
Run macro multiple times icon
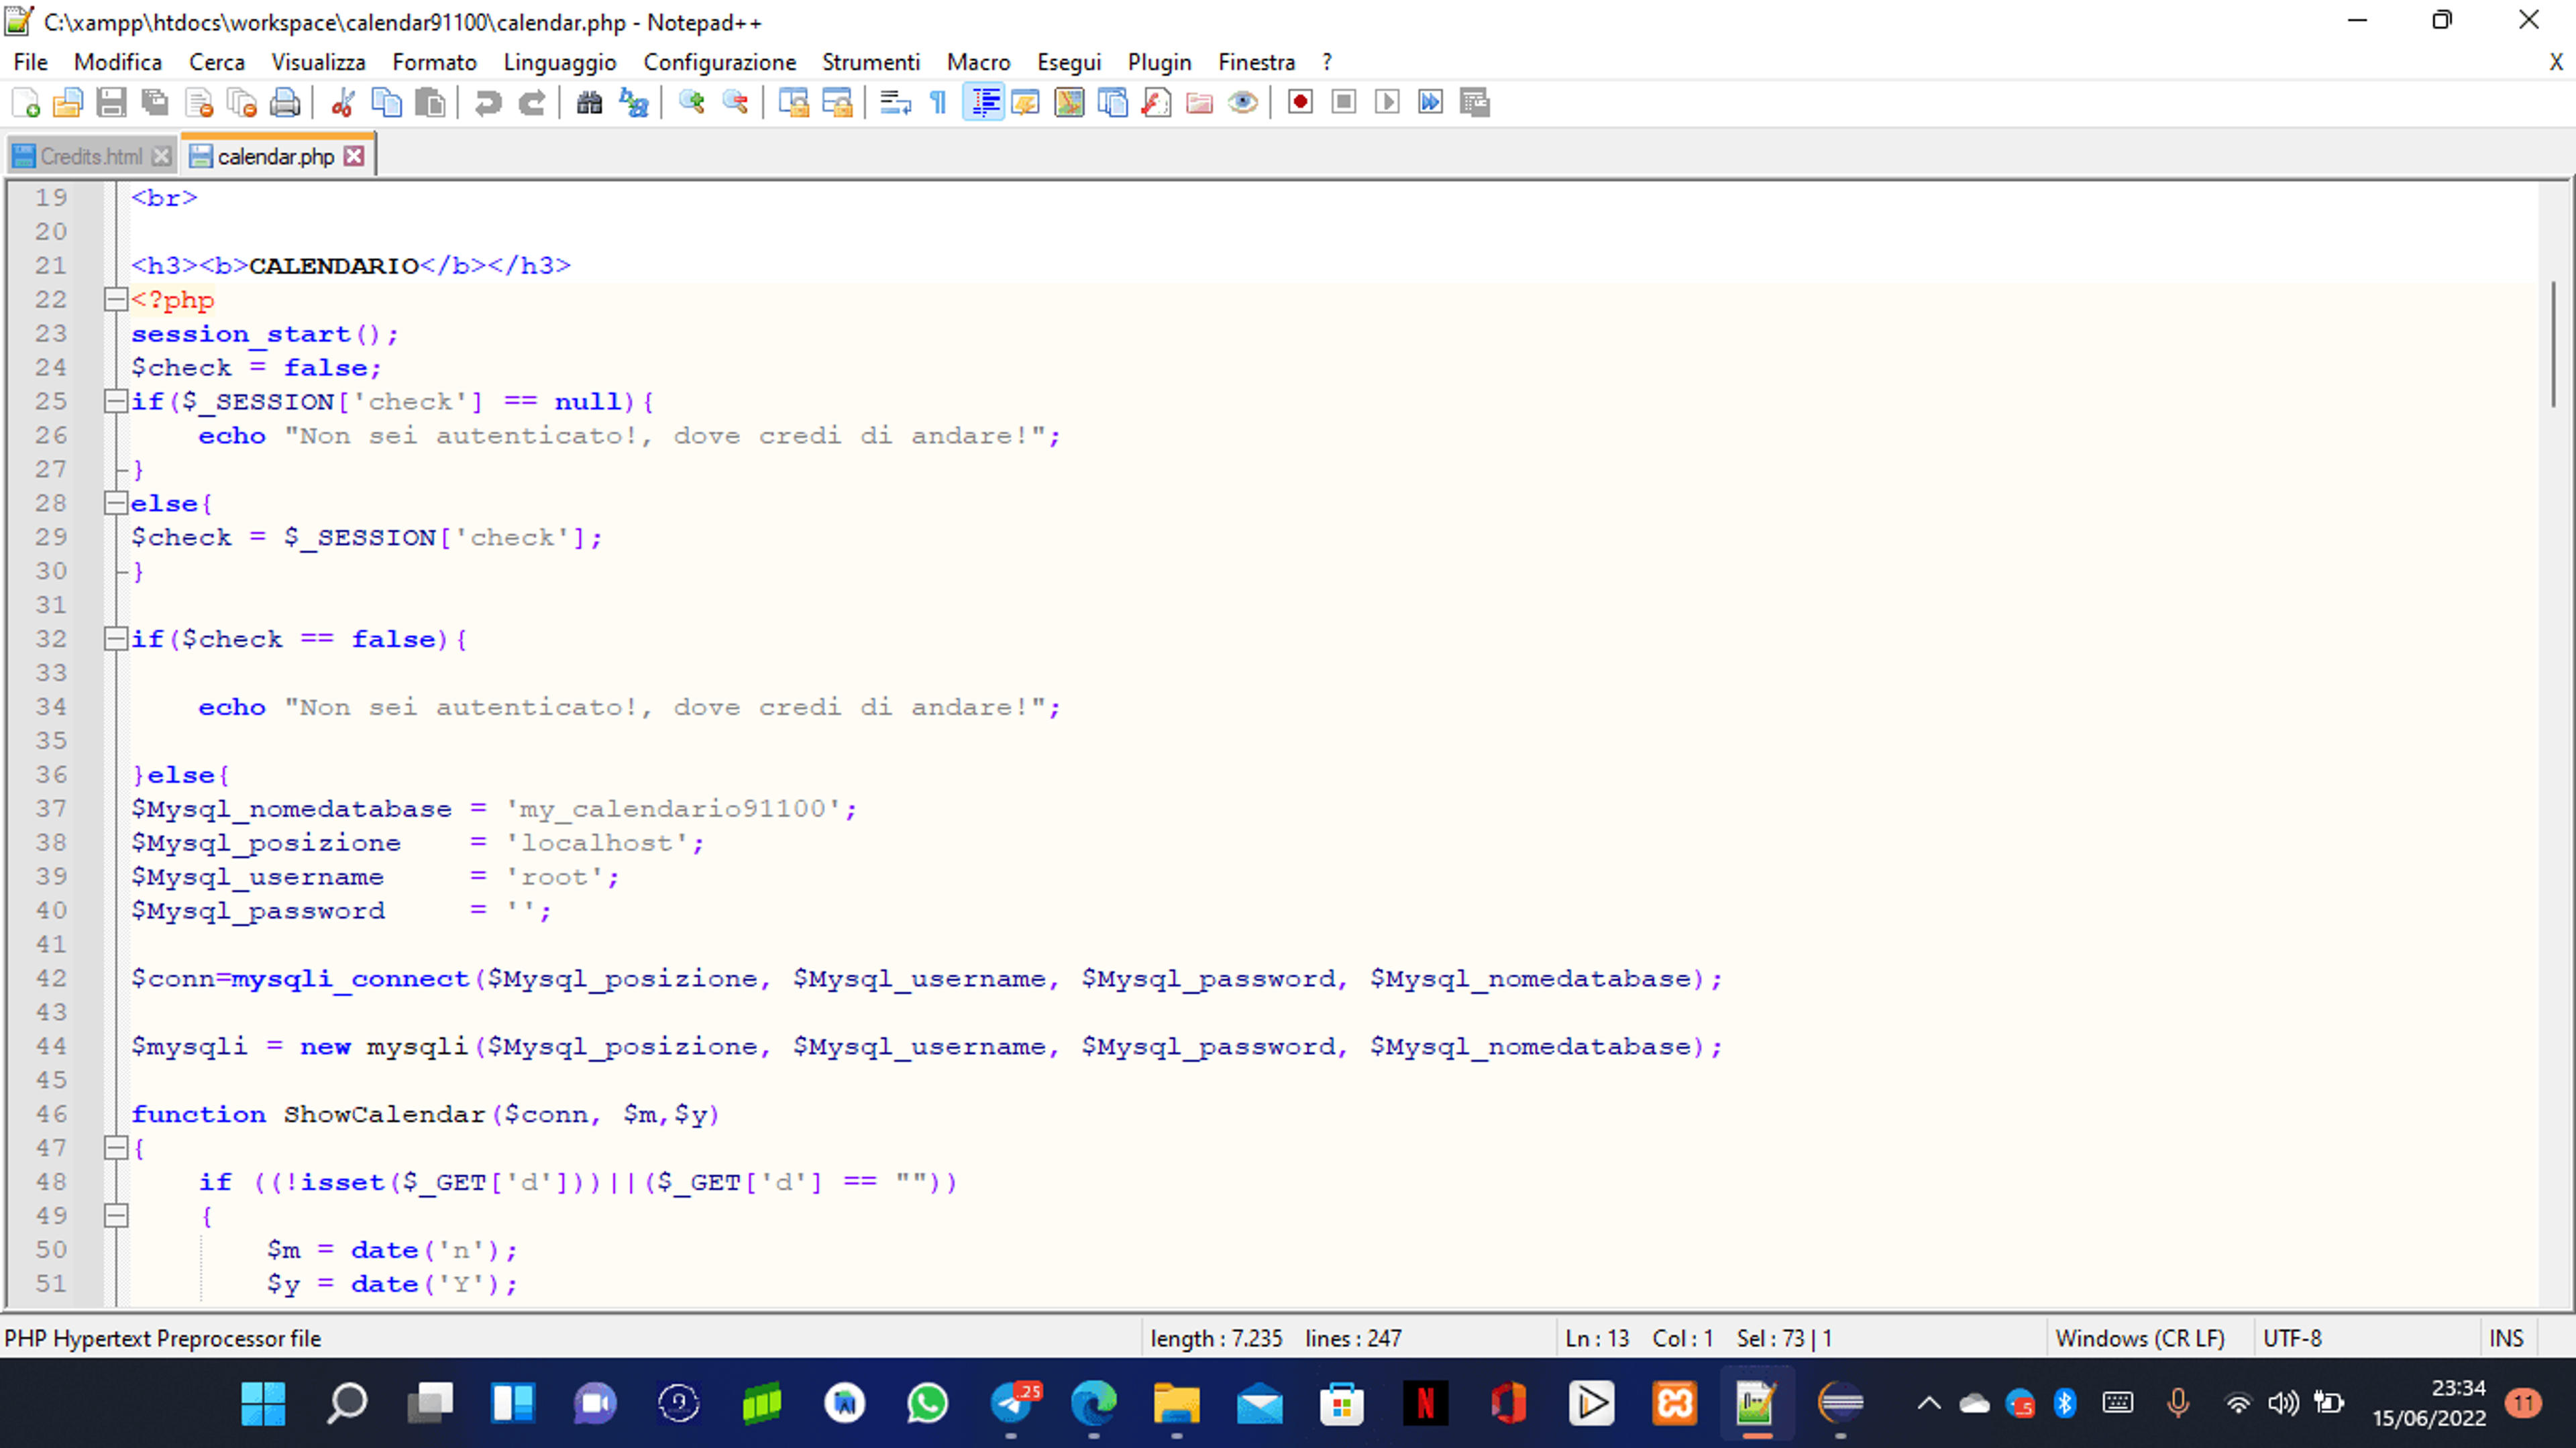click(1431, 102)
